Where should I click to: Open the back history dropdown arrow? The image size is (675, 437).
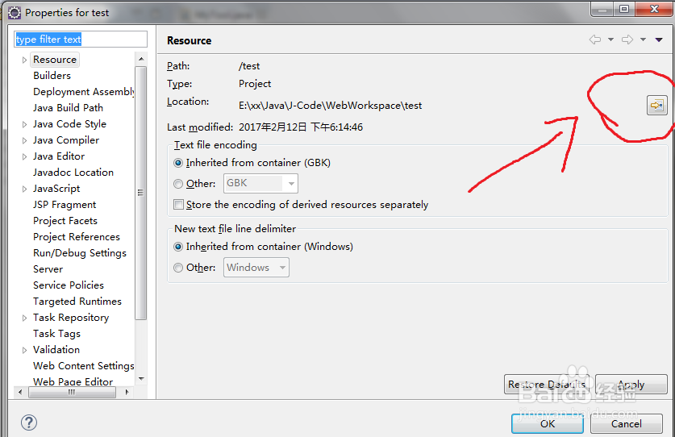click(x=610, y=40)
